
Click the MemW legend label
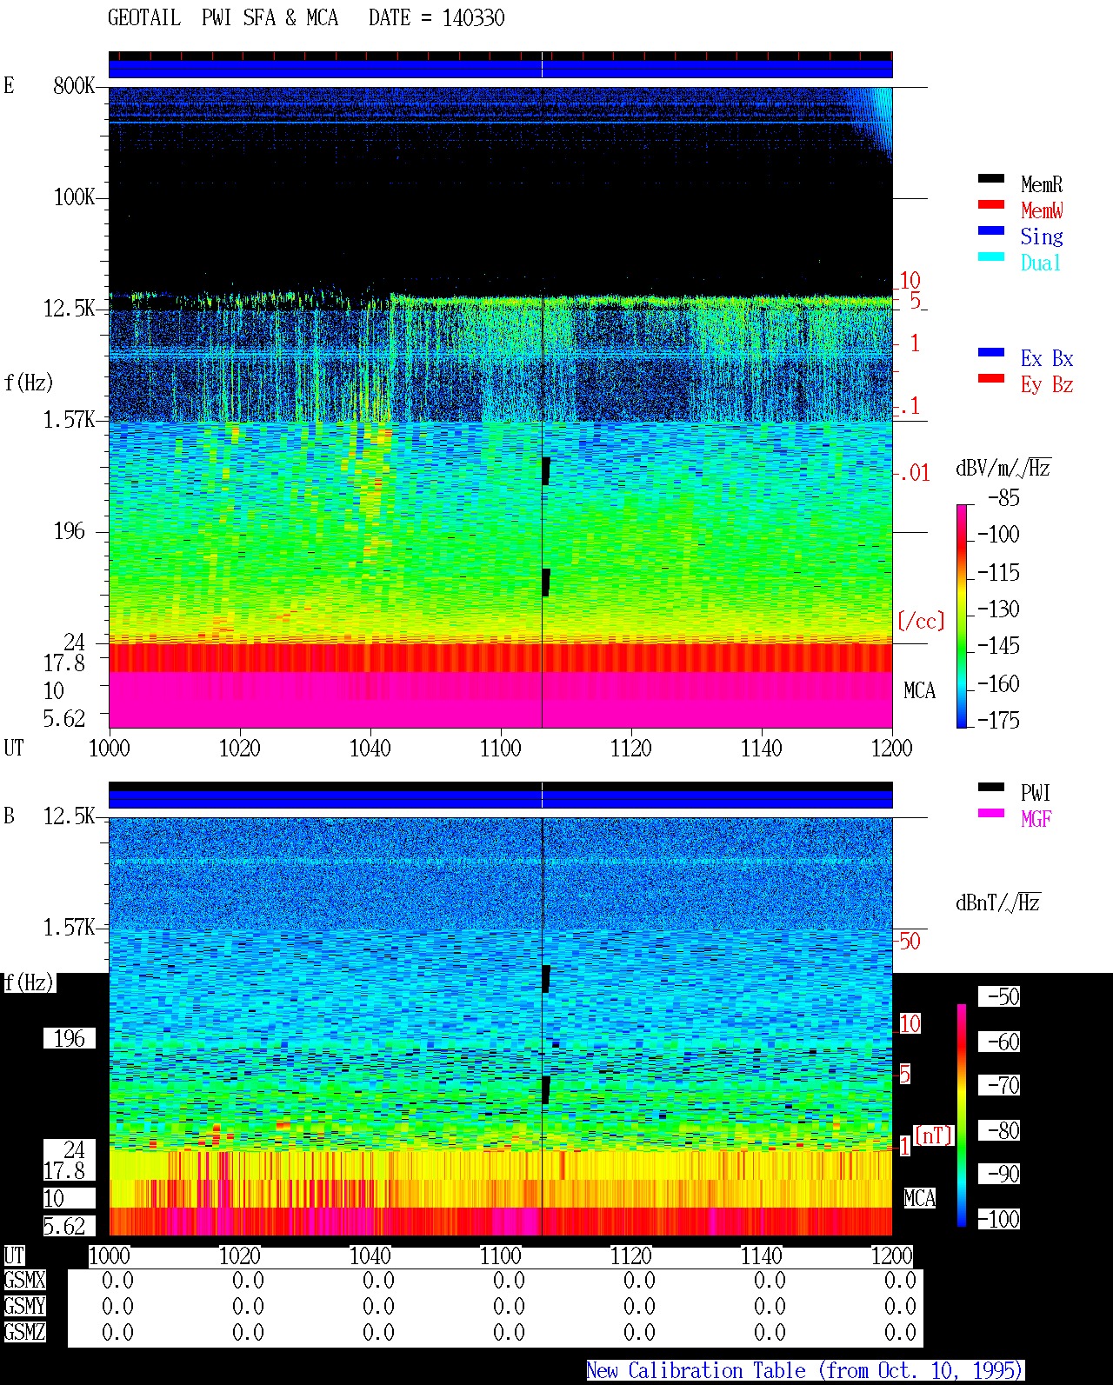click(x=1042, y=210)
